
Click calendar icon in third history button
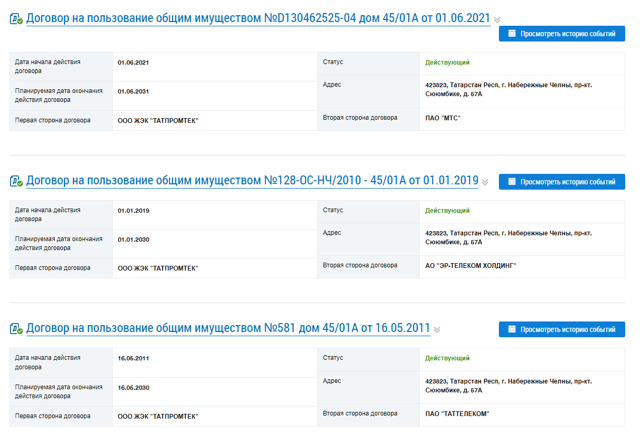click(x=512, y=329)
